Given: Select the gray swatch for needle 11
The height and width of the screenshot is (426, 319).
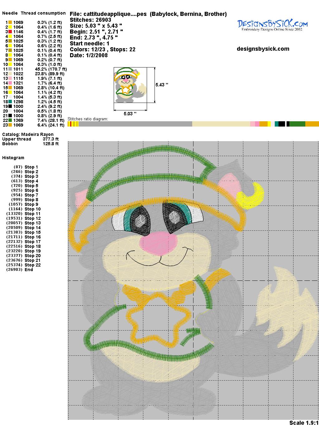Looking at the screenshot, I should [x=10, y=69].
